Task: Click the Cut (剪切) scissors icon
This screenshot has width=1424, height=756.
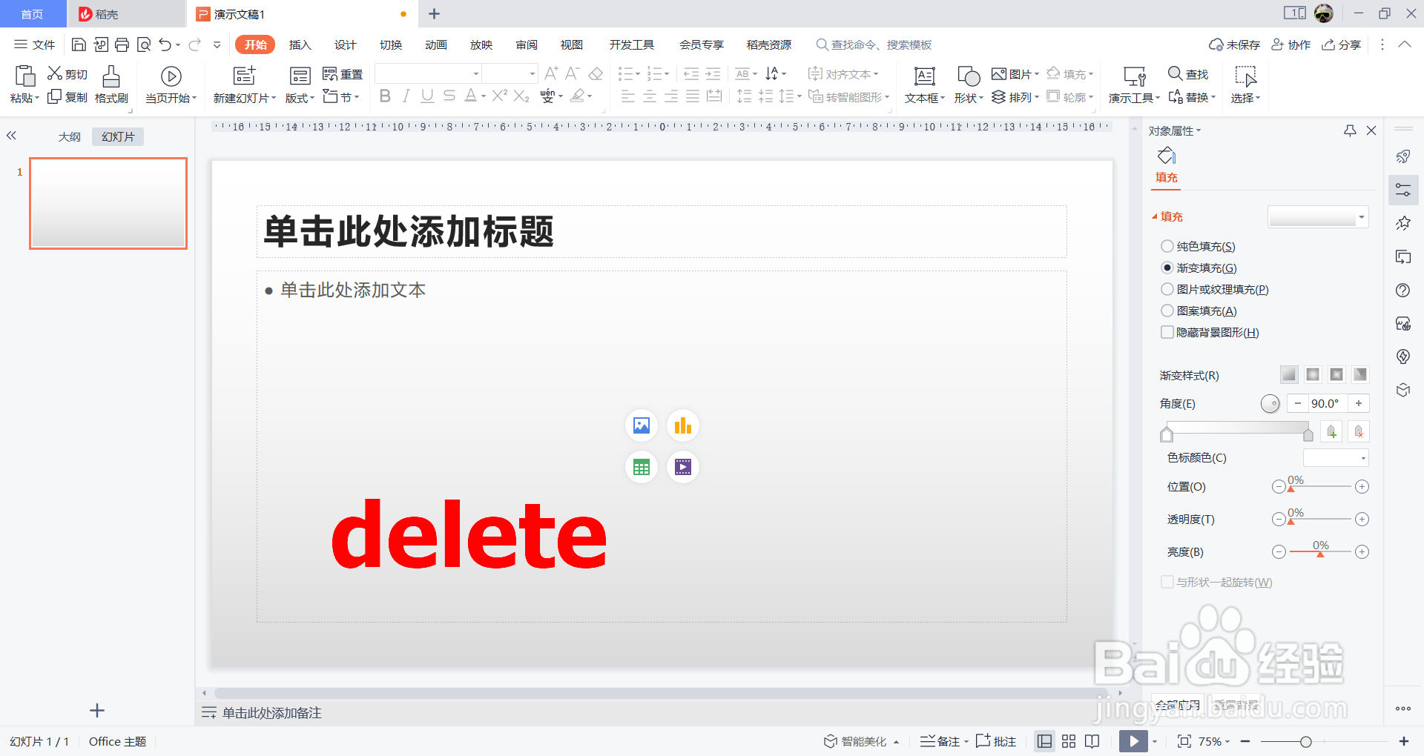Action: click(x=55, y=73)
